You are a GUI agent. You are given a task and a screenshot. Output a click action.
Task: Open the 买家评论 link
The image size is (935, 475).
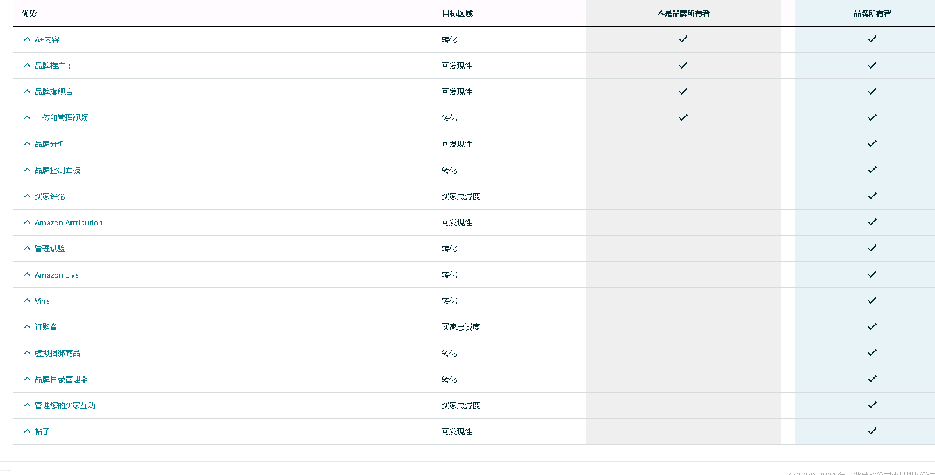[50, 196]
